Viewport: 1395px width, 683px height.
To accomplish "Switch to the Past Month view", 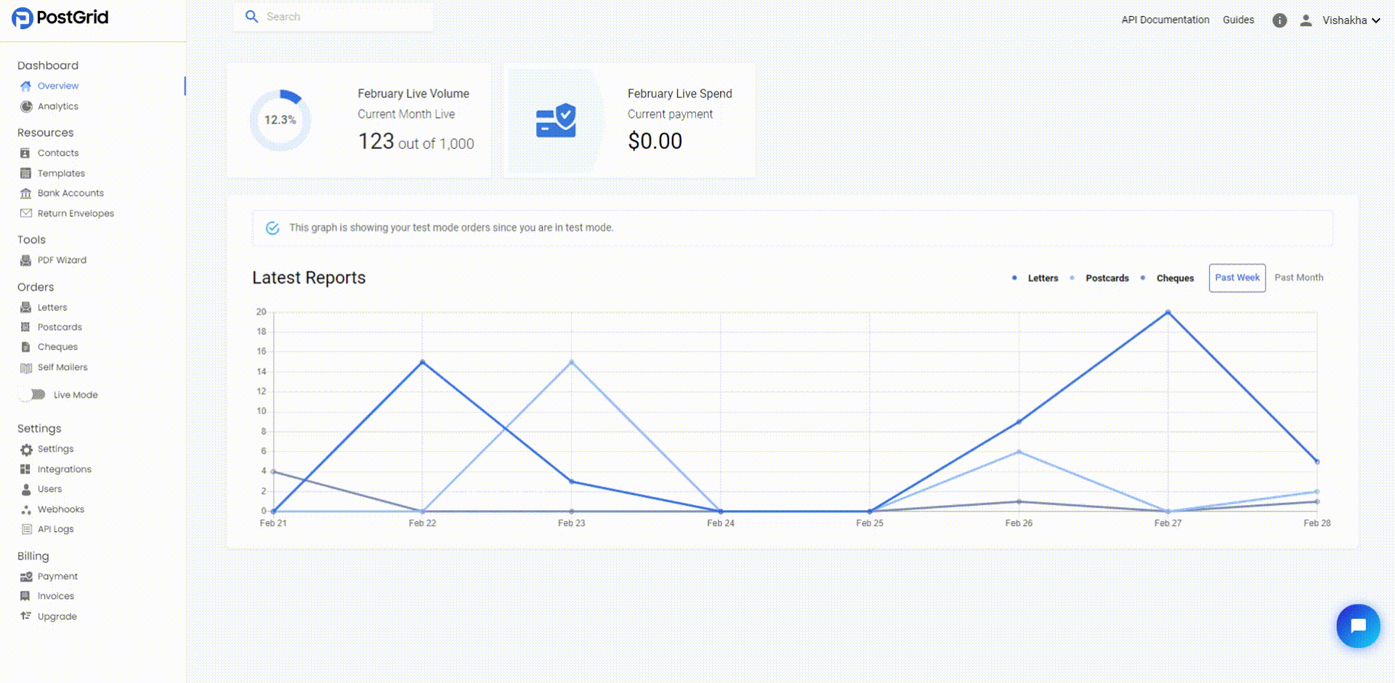I will click(1299, 278).
